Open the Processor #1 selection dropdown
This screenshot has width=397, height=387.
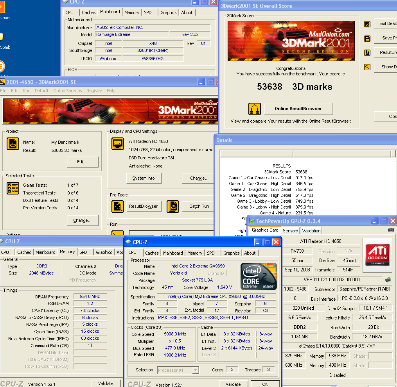point(196,370)
